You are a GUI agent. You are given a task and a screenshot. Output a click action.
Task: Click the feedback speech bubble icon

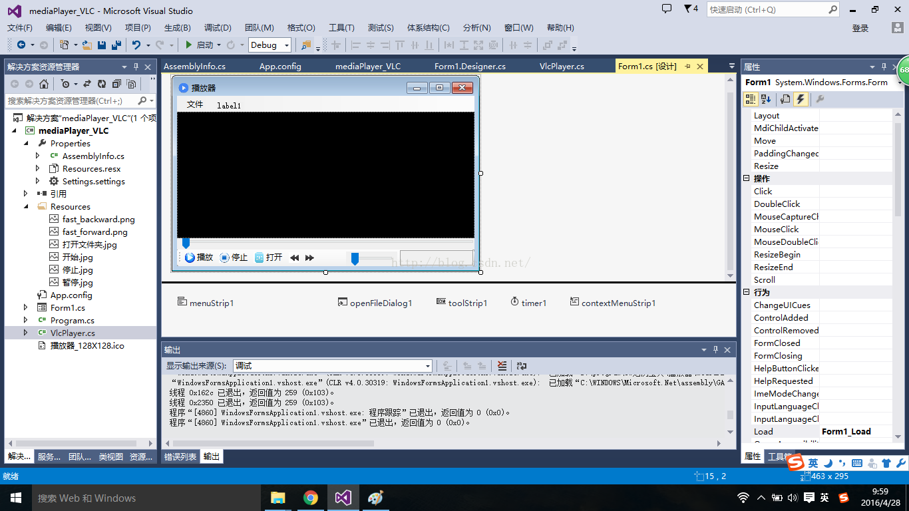pos(667,9)
